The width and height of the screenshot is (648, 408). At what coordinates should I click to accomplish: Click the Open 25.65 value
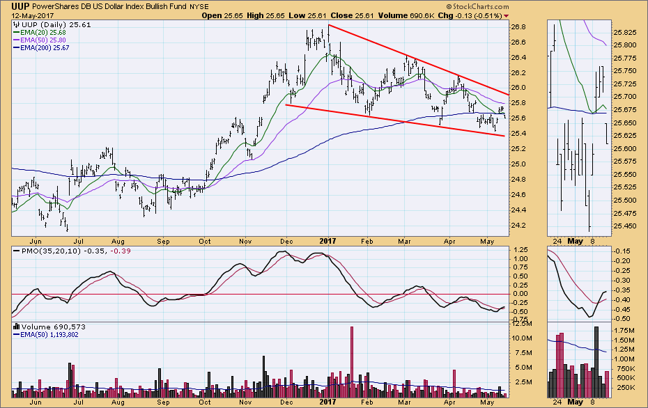tap(222, 16)
